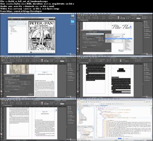This screenshot has height=141, width=153.
Task: Open the hard drive icon on the desktop
Action: click(72, 16)
